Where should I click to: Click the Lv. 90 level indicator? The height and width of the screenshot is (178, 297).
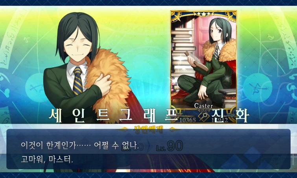click(x=170, y=146)
